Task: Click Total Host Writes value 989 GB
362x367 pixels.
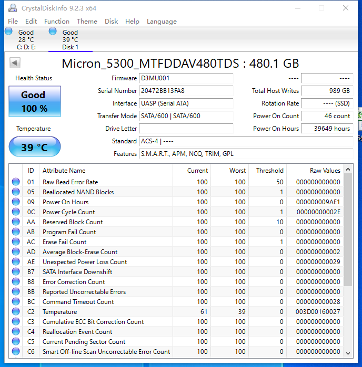Action: tap(327, 91)
